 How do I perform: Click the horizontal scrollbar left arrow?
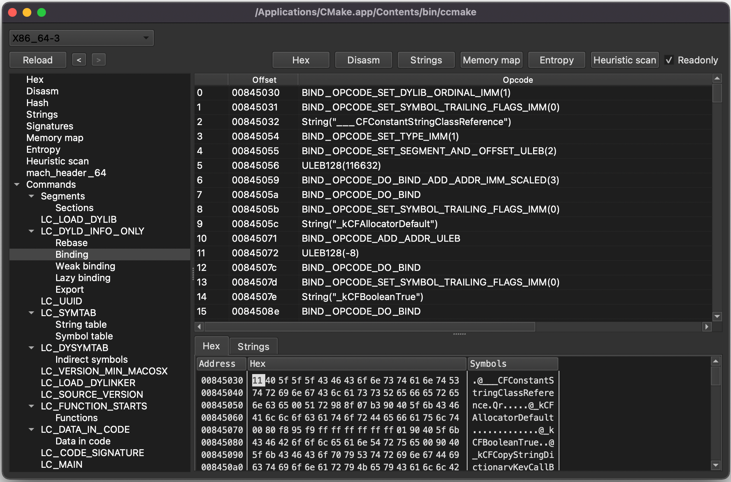click(x=199, y=327)
